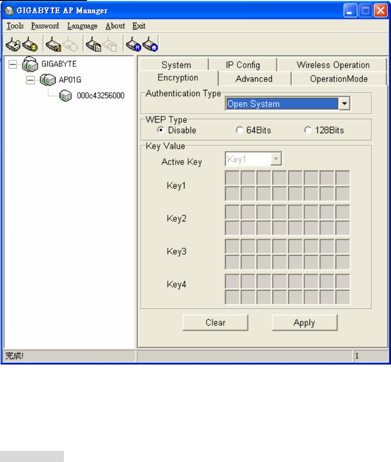The height and width of the screenshot is (462, 391).
Task: Switch to the IP Config tab
Action: tap(243, 65)
